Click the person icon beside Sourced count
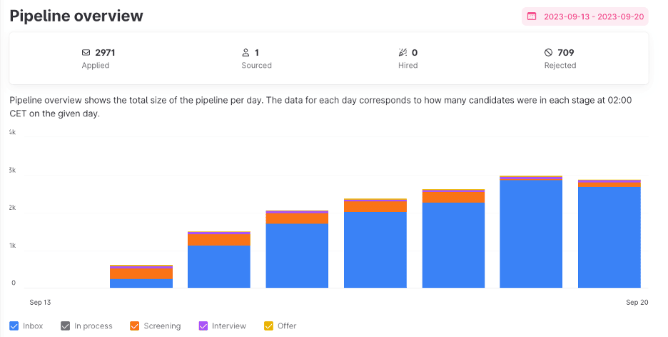Screen dimensions: 668x337 tap(246, 52)
